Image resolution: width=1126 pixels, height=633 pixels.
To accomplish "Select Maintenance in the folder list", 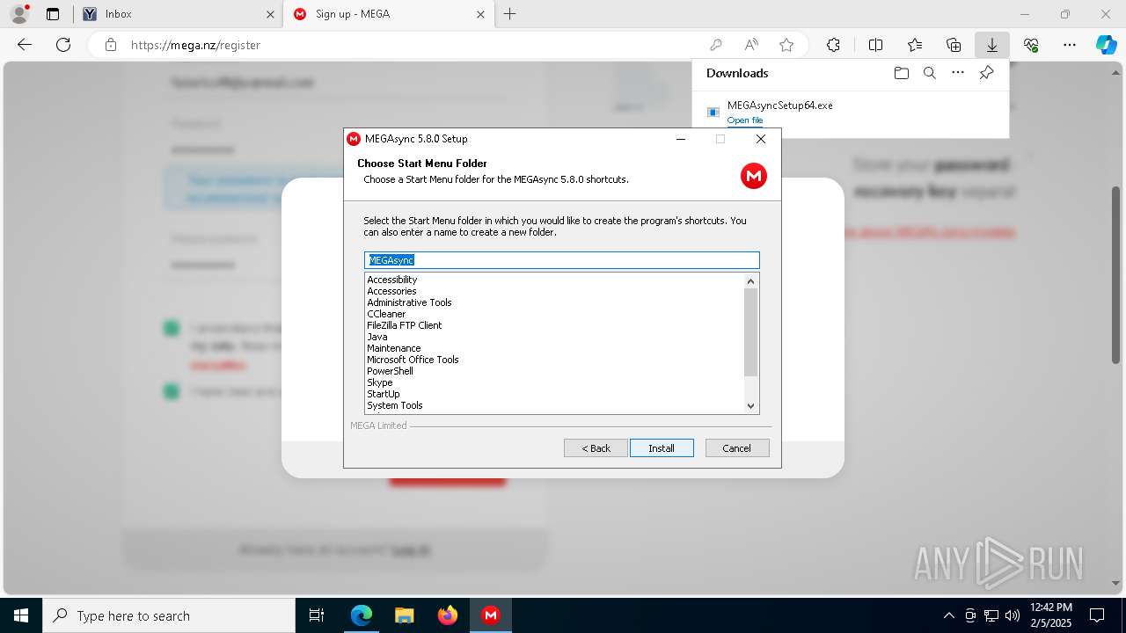I will [393, 348].
